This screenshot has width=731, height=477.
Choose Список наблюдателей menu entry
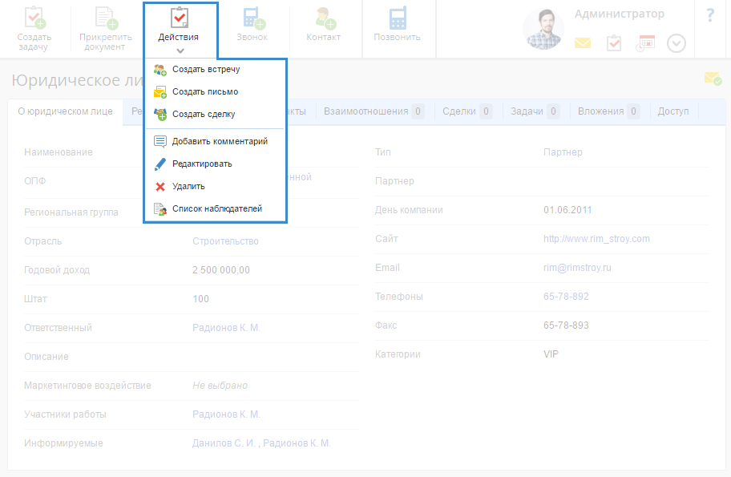click(216, 208)
